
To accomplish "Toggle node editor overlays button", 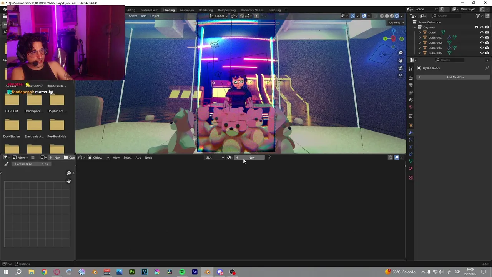I will [397, 157].
